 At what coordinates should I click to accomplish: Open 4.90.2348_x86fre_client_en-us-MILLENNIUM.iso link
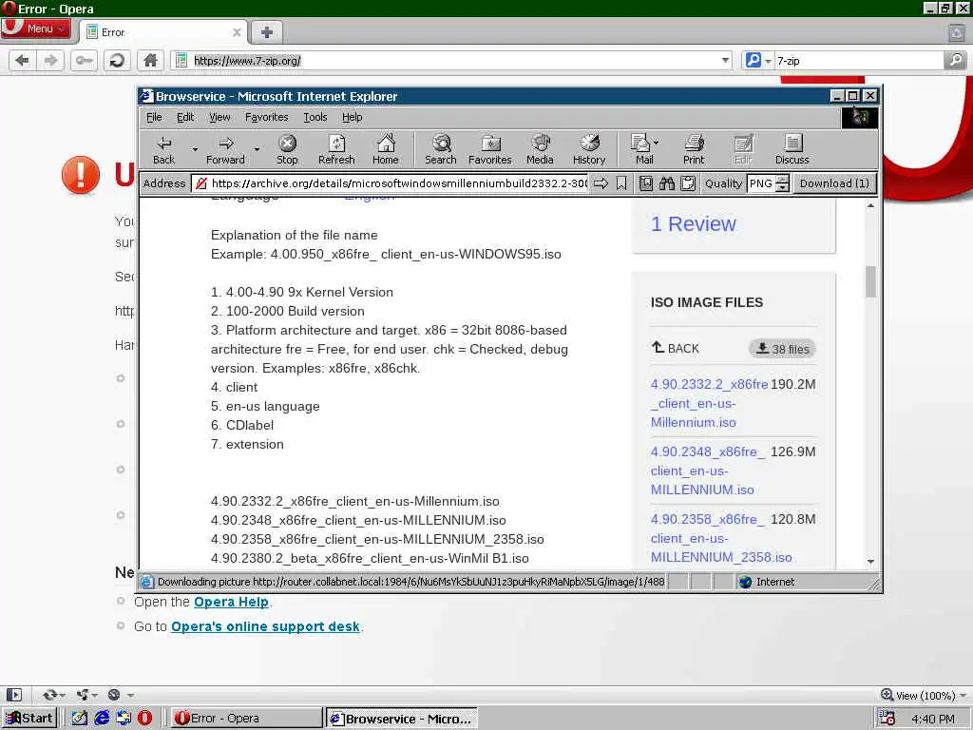click(707, 471)
